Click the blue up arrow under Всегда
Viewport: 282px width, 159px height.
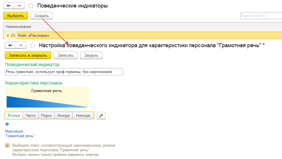click(7, 124)
